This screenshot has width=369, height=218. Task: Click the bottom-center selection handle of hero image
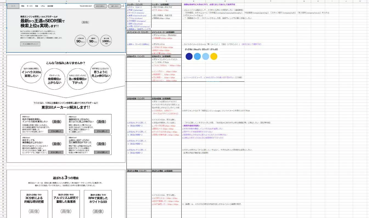coord(66,53)
